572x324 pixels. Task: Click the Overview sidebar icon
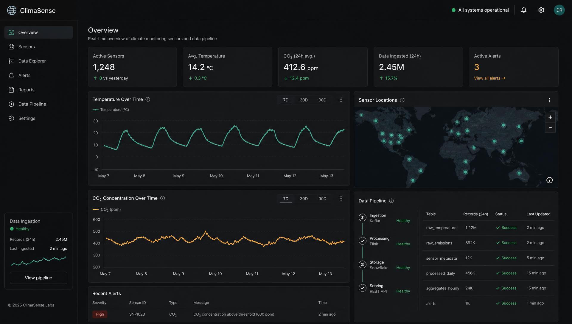coord(11,32)
